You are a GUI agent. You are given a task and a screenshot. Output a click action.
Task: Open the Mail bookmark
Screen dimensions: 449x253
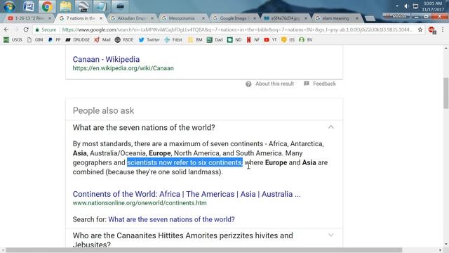102,40
